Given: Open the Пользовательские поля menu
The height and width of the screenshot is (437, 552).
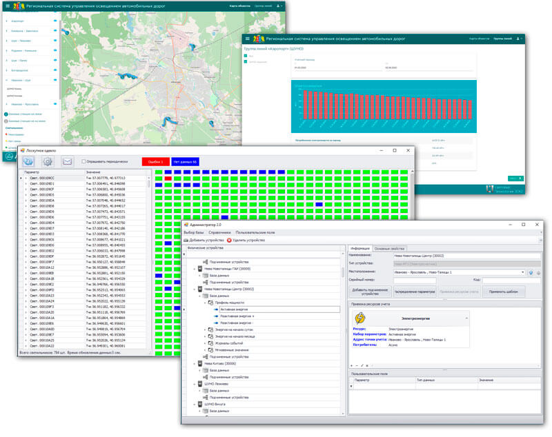Looking at the screenshot, I should (x=255, y=232).
